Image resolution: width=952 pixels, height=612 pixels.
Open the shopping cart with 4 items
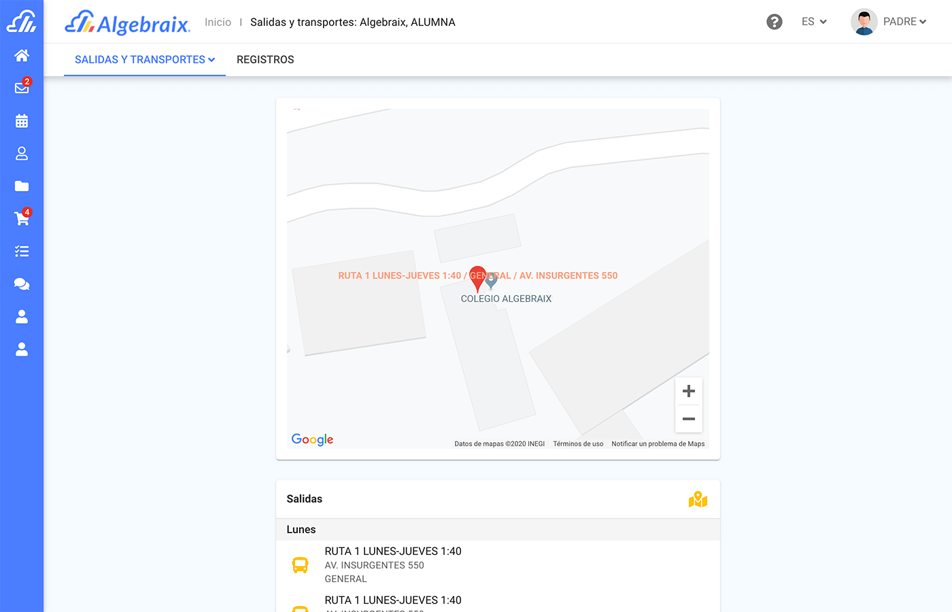pos(21,218)
